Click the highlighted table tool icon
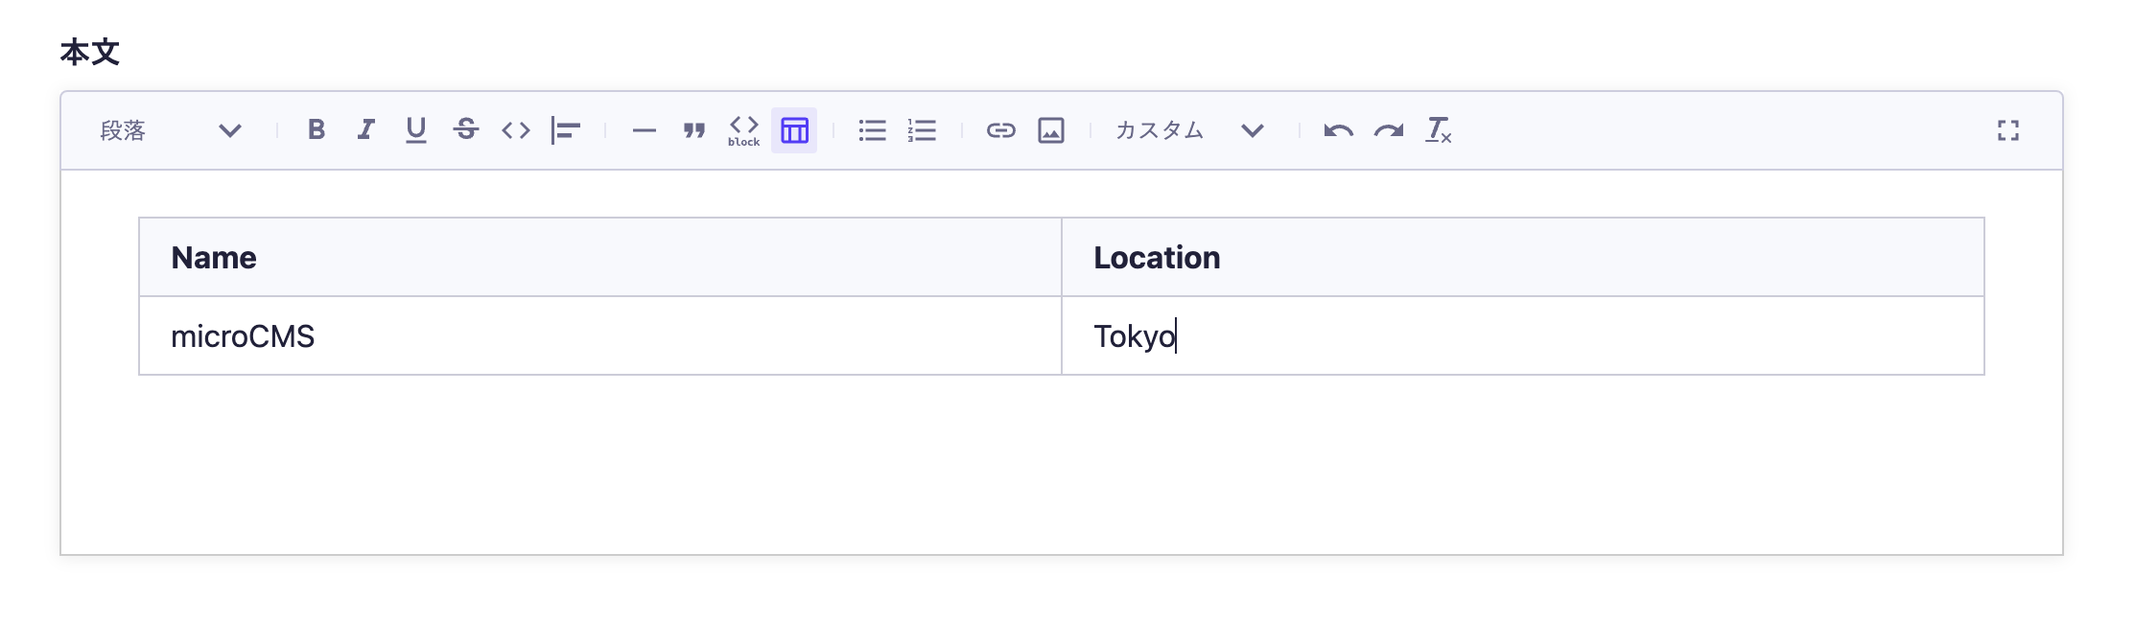The width and height of the screenshot is (2135, 623). point(794,130)
